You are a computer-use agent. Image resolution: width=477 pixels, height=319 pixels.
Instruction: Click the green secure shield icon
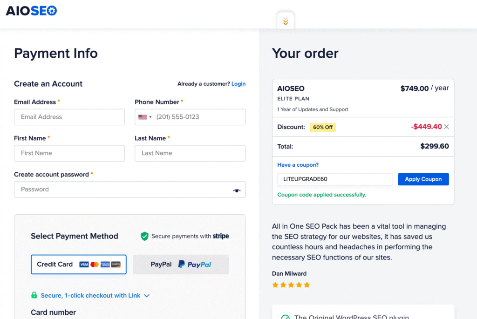coord(144,236)
